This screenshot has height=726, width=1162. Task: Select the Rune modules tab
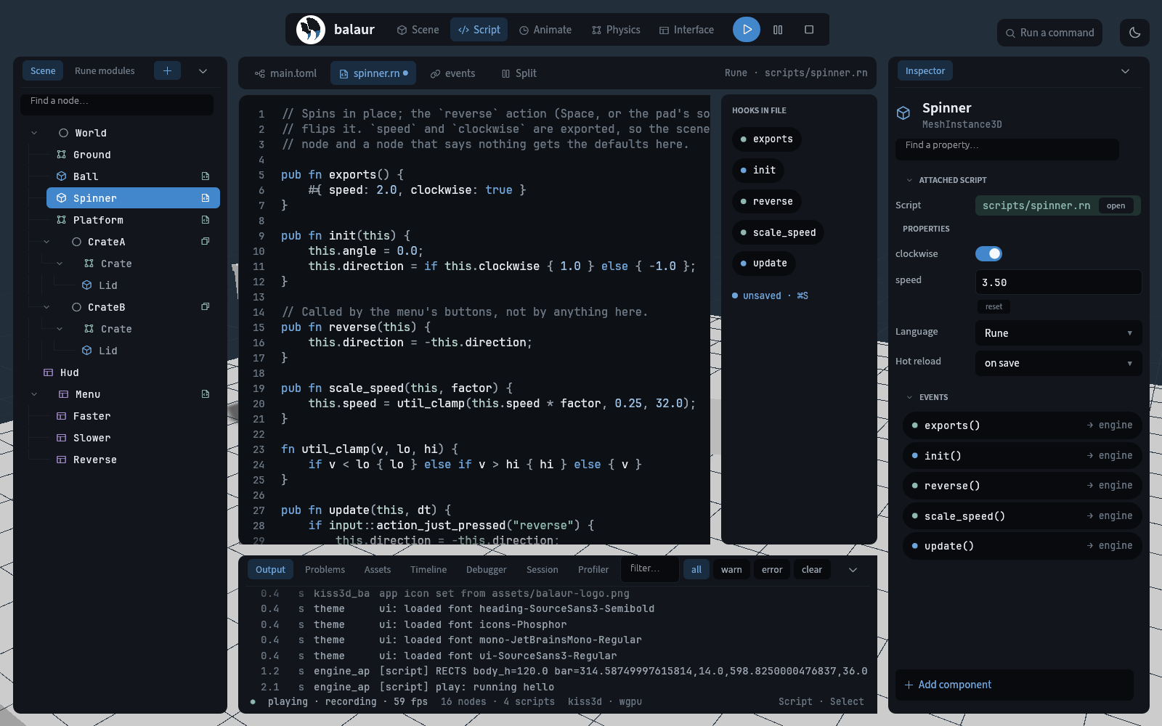click(105, 70)
